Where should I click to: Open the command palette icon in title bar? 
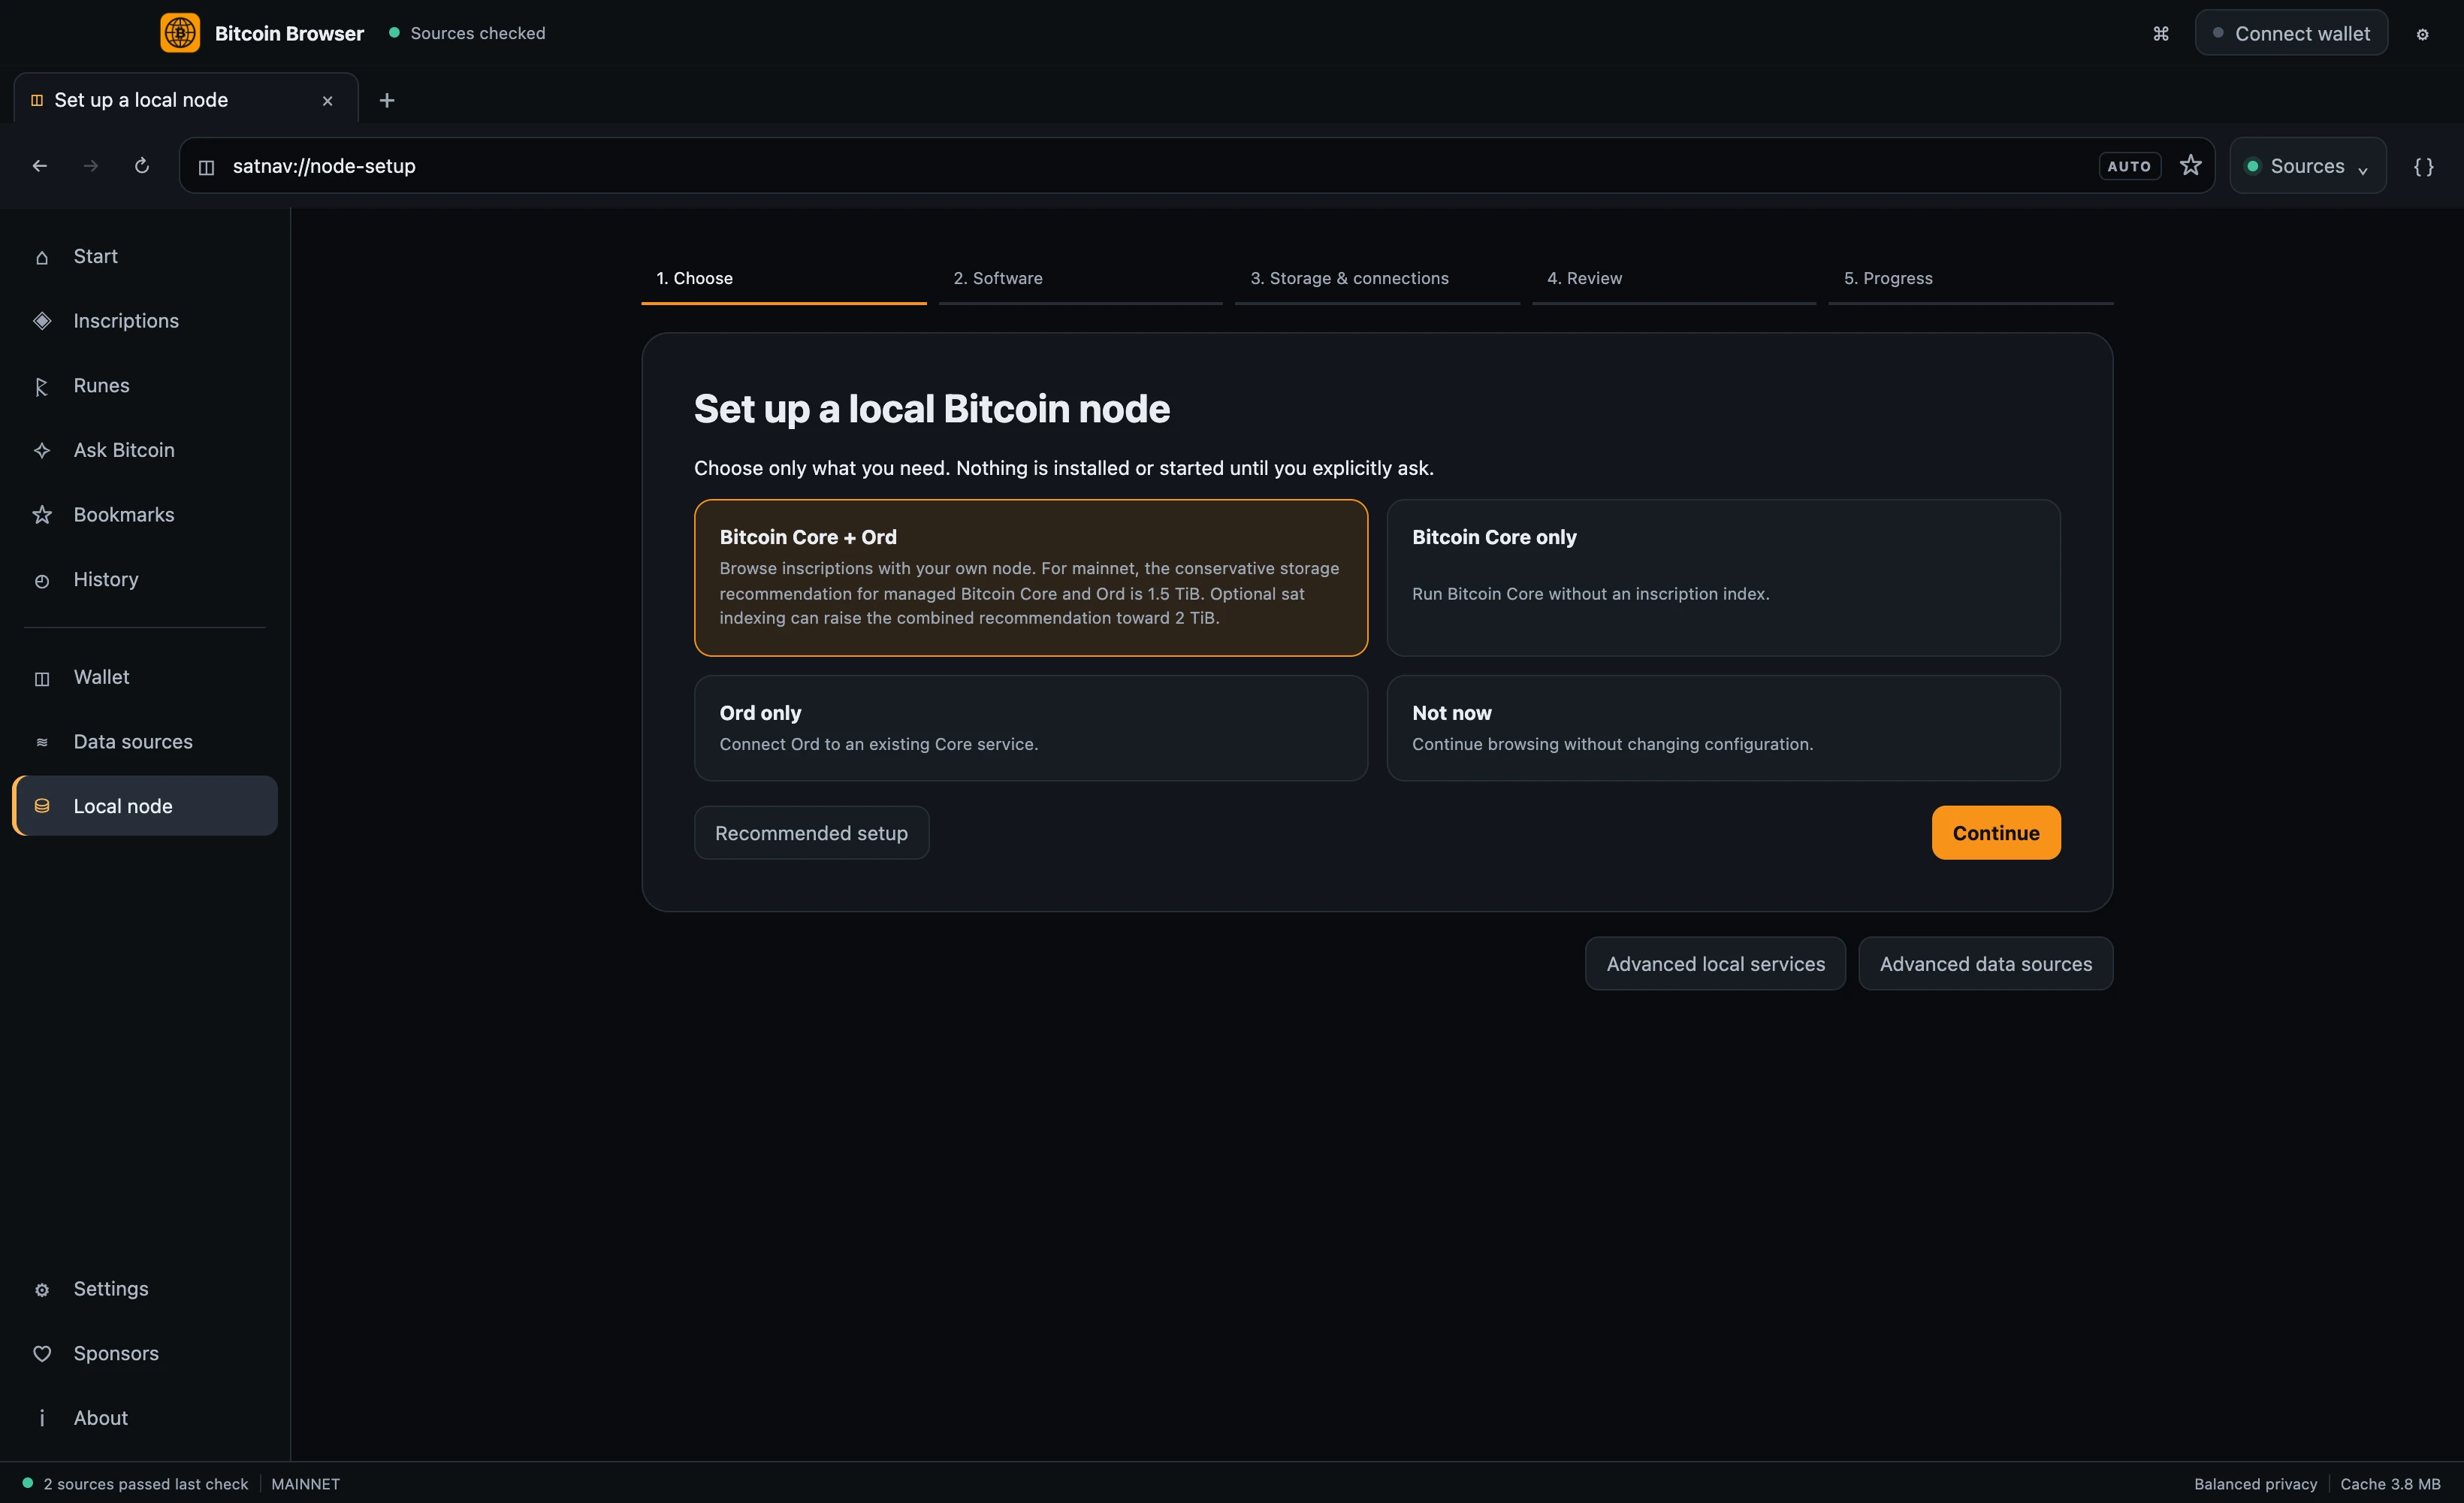(x=2161, y=34)
